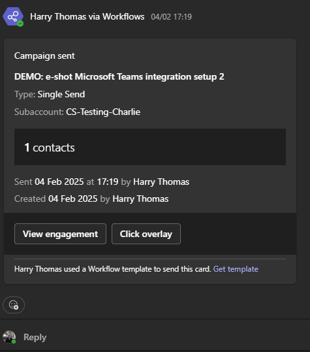
Task: Click the Sent 04 Feb 2025 line
Action: pos(102,182)
